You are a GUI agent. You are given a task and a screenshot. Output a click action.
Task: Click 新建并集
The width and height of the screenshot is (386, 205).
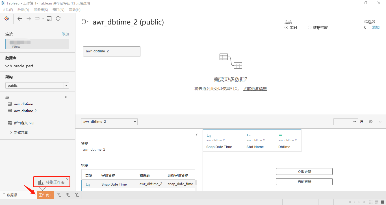21,132
